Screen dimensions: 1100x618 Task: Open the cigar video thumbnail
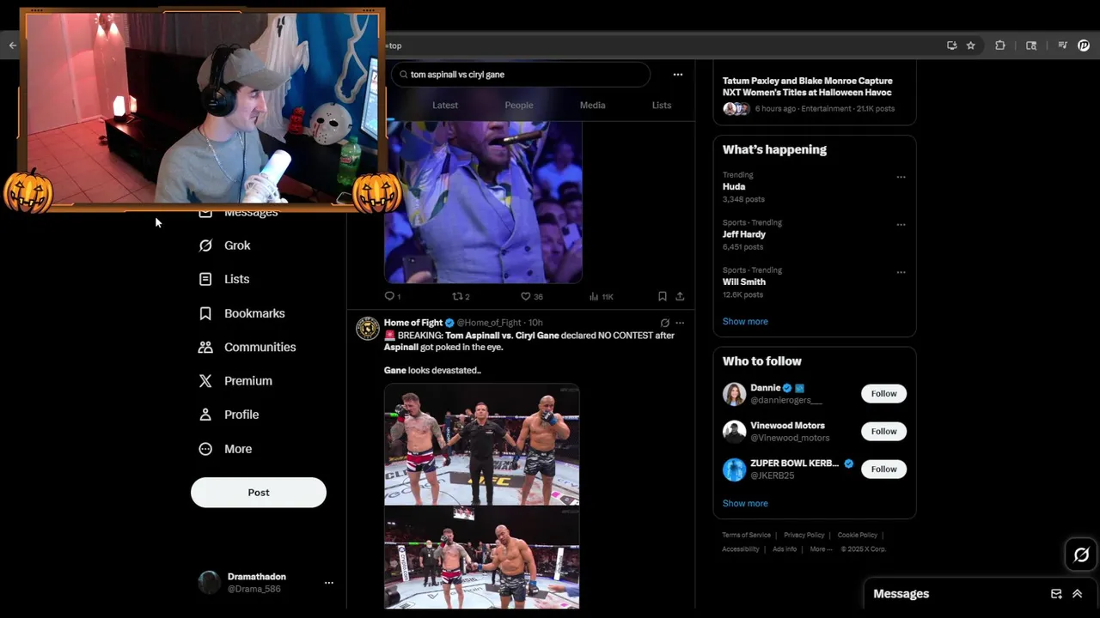pos(483,202)
